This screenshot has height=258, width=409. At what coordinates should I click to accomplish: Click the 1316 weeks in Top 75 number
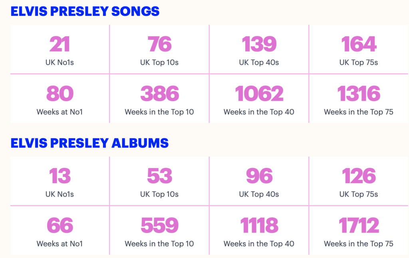pos(359,94)
